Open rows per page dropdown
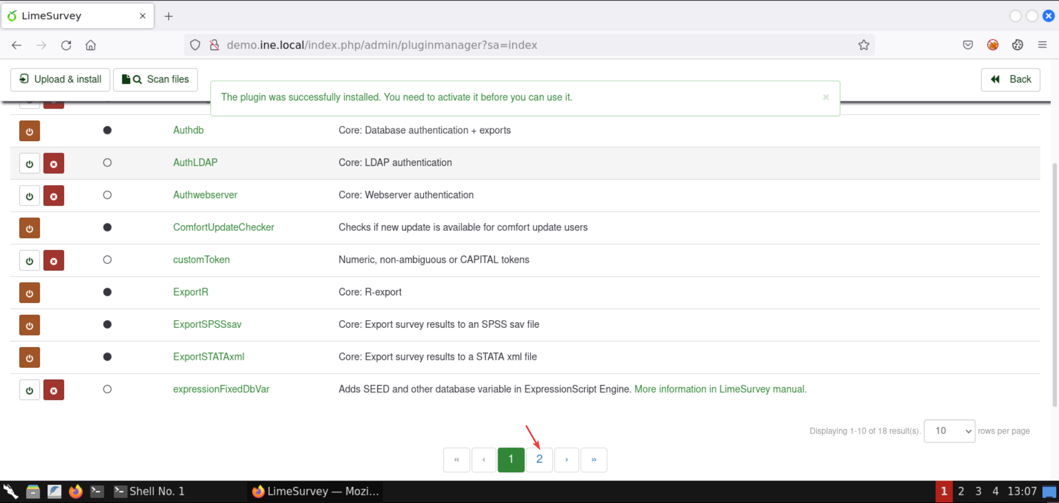Viewport: 1059px width, 503px height. (949, 431)
